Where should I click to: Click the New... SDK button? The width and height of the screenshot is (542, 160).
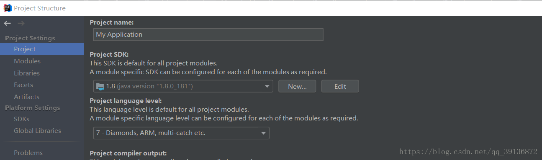[298, 86]
